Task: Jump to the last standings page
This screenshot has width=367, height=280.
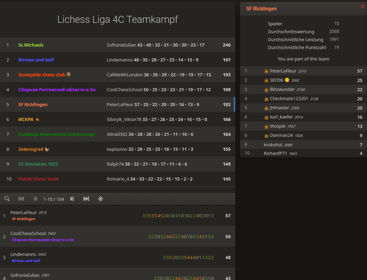Action: pyautogui.click(x=86, y=199)
